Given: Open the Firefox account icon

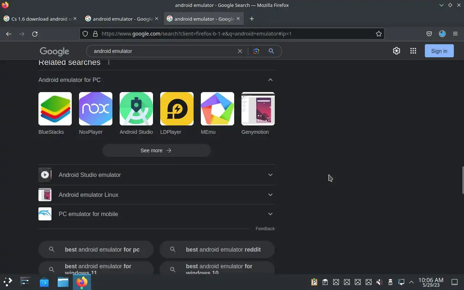Looking at the screenshot, I should pos(442,34).
